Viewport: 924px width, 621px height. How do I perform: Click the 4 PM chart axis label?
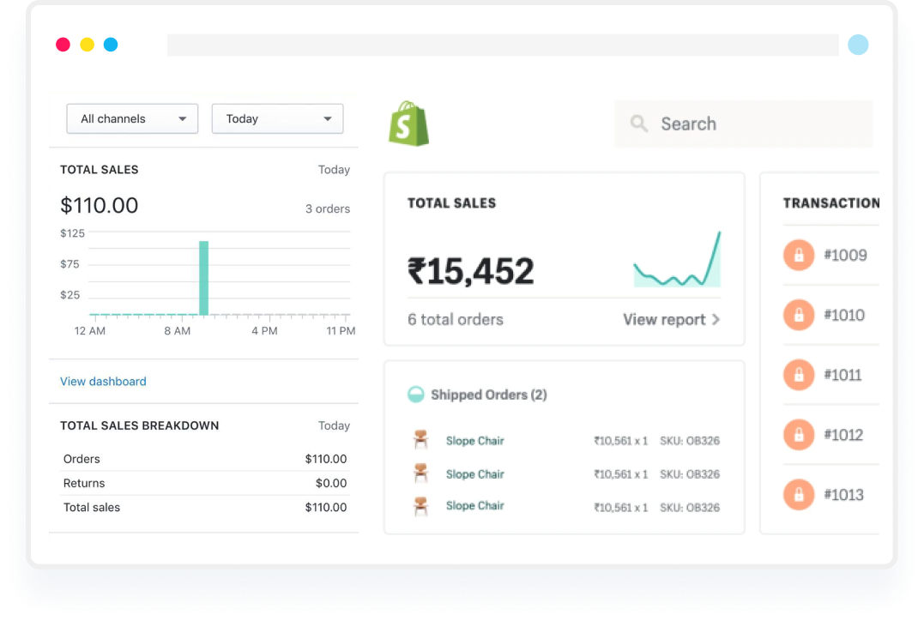pyautogui.click(x=264, y=331)
